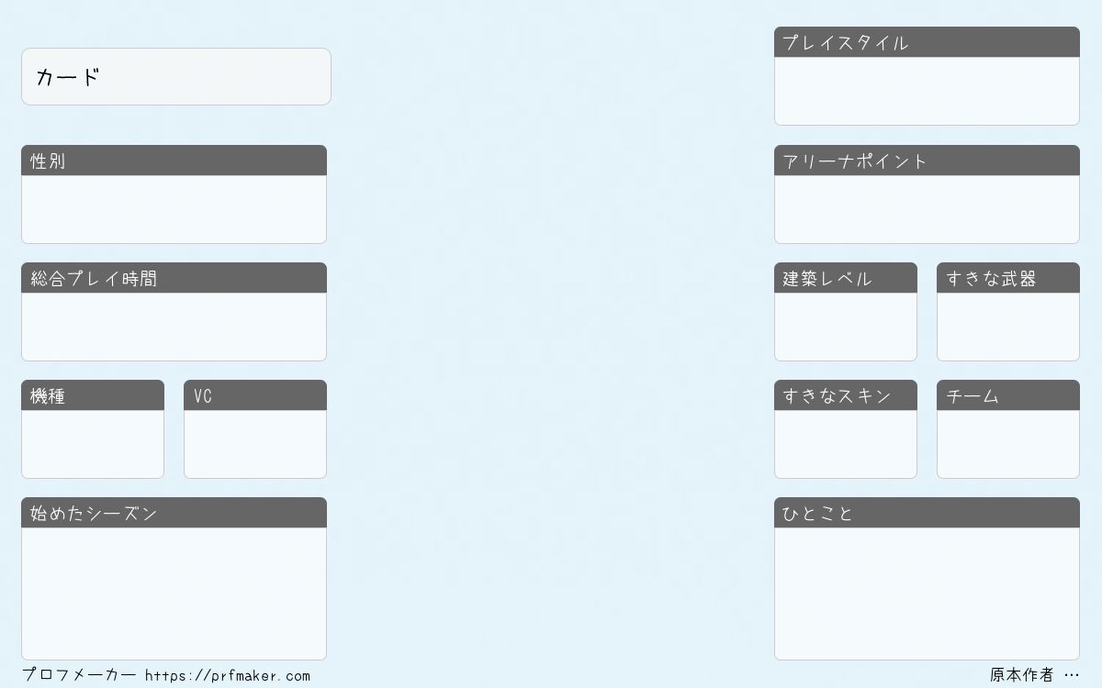
Task: Click the 始めたシーズン header bar
Action: tap(174, 513)
